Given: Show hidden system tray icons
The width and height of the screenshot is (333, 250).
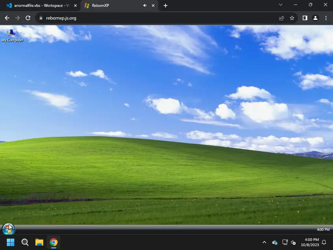Looking at the screenshot, I should [264, 242].
